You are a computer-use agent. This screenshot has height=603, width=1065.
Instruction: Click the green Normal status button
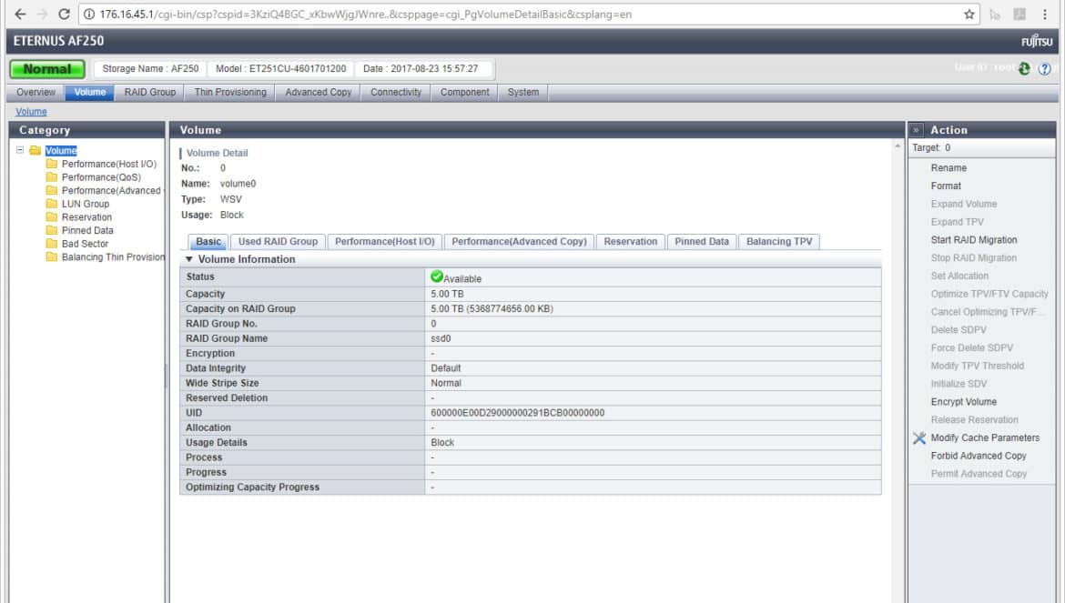pos(47,69)
